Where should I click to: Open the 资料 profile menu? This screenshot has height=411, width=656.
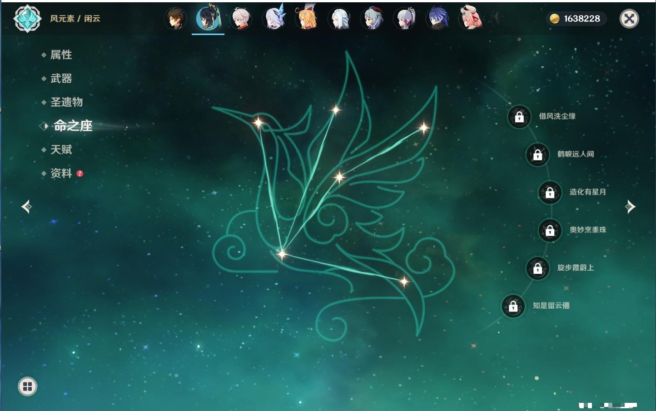coord(61,173)
